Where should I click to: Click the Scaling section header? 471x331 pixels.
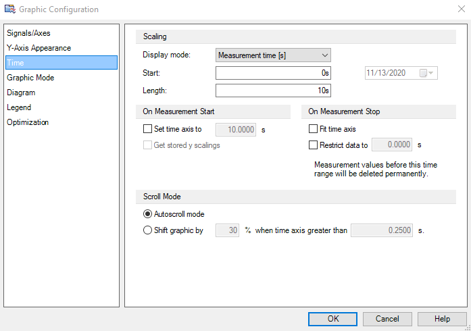296,36
